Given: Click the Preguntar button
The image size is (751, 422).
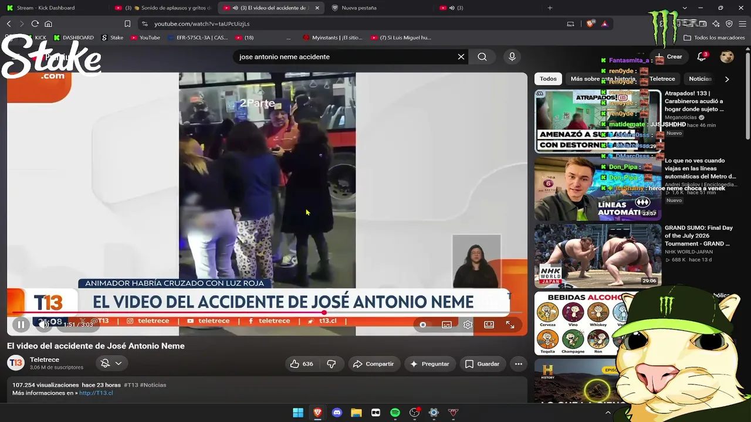Looking at the screenshot, I should (429, 364).
